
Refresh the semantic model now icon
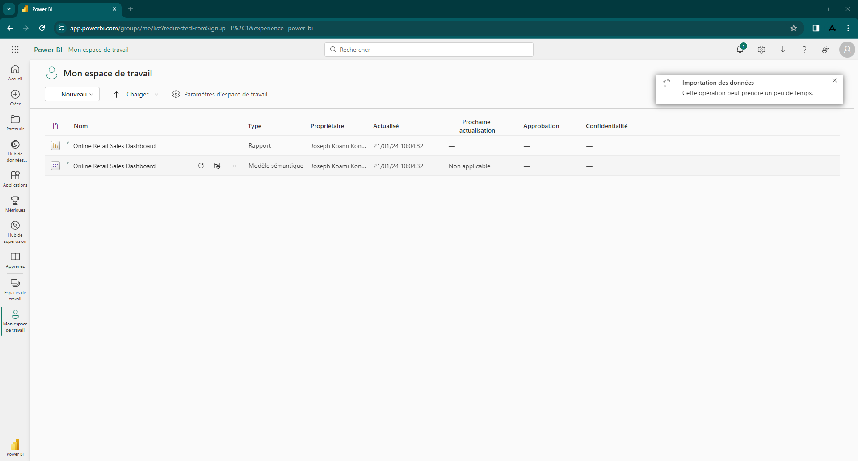click(201, 166)
